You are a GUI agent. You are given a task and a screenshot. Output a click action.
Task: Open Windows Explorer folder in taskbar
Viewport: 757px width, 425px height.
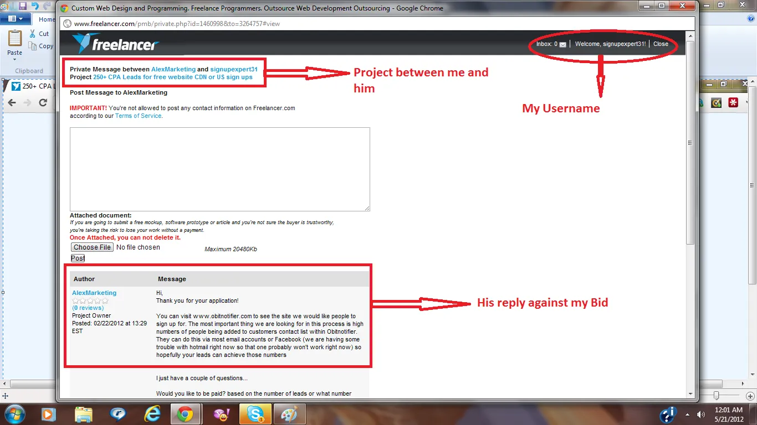[83, 414]
